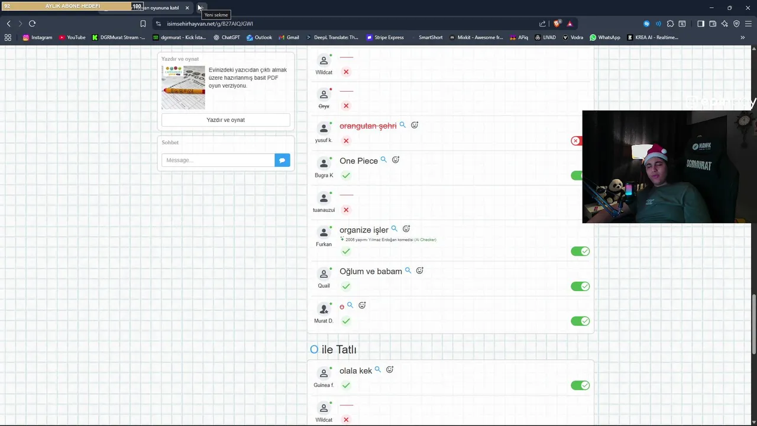Open "DeepL Translate" bookmark
The image size is (757, 426).
(x=332, y=37)
